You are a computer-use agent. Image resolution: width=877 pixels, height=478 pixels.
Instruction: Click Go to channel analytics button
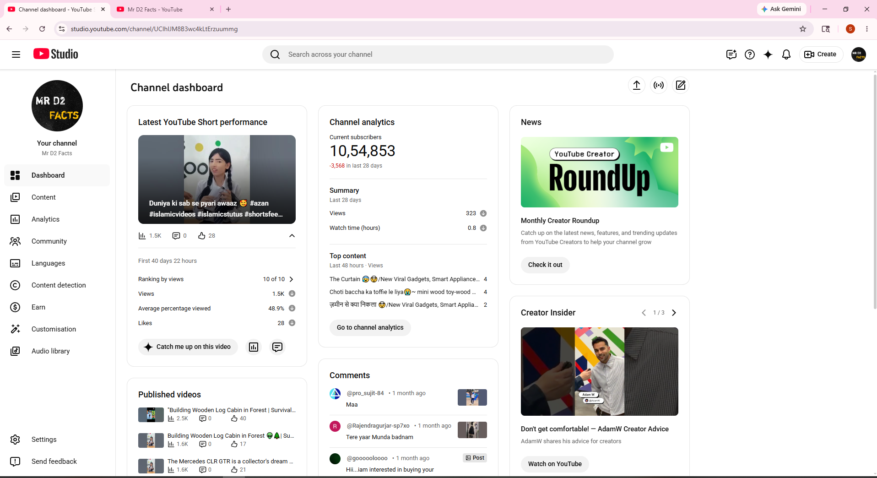pyautogui.click(x=370, y=328)
